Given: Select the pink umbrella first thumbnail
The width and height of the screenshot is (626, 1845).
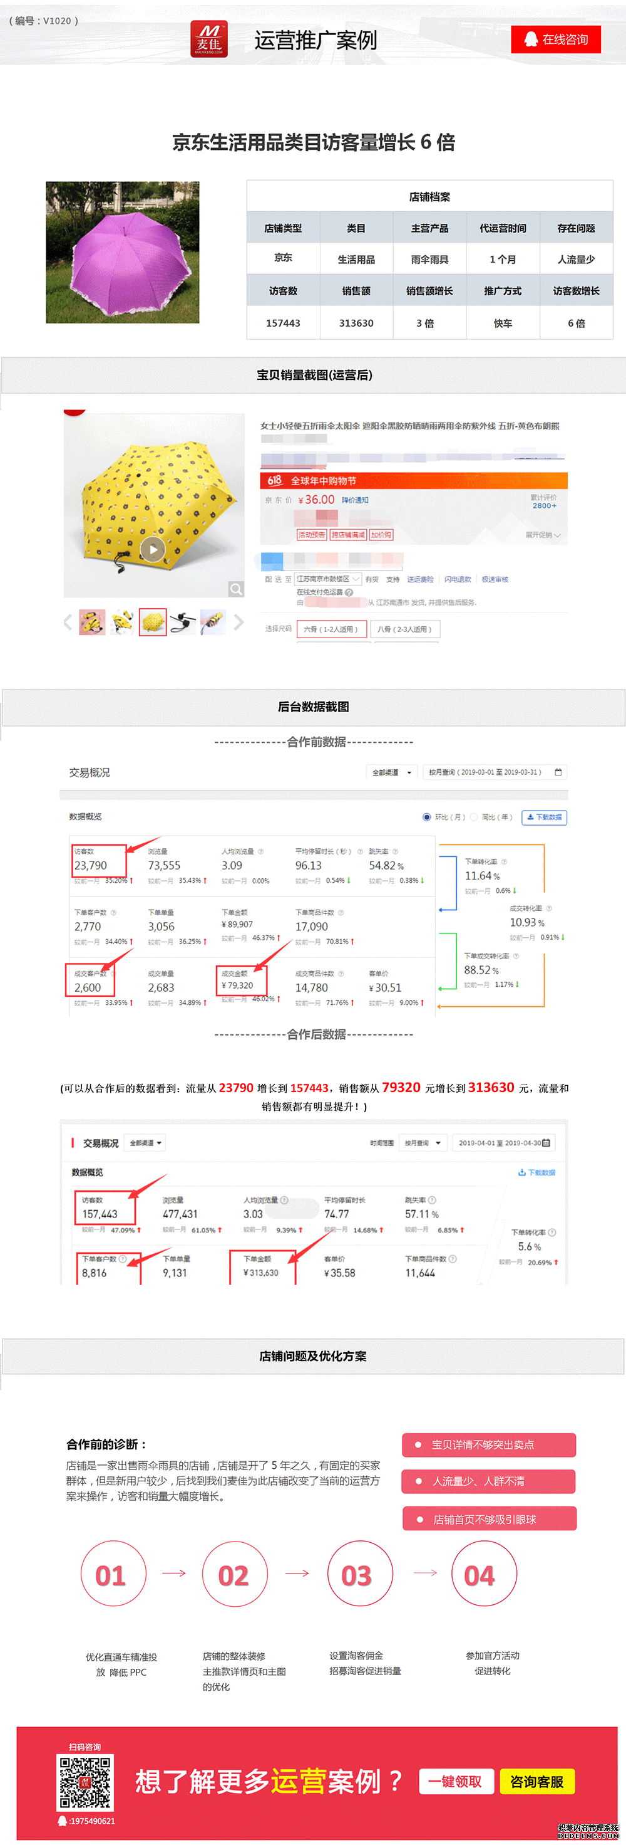Looking at the screenshot, I should (x=92, y=623).
